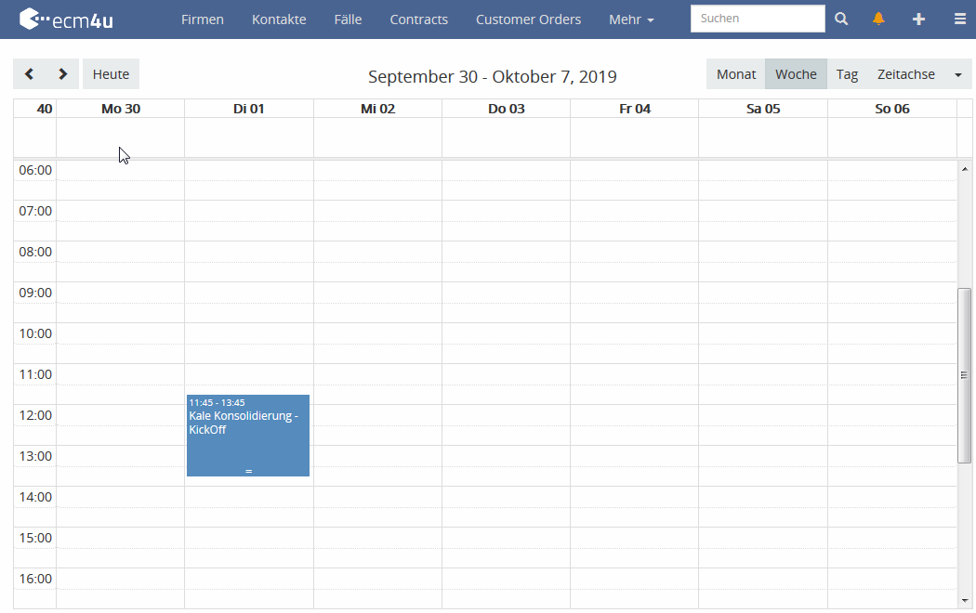Go to previous week arrow

click(30, 74)
